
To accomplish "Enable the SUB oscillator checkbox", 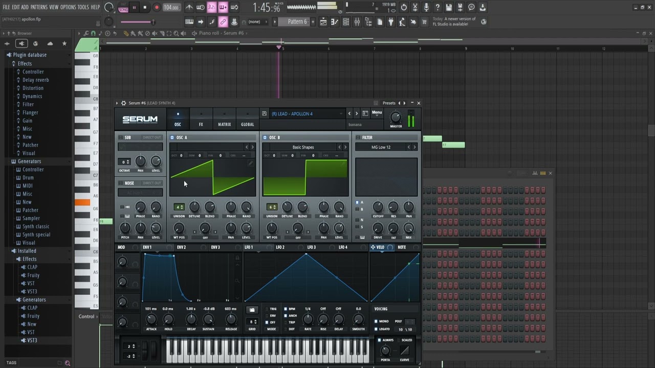I will 121,137.
